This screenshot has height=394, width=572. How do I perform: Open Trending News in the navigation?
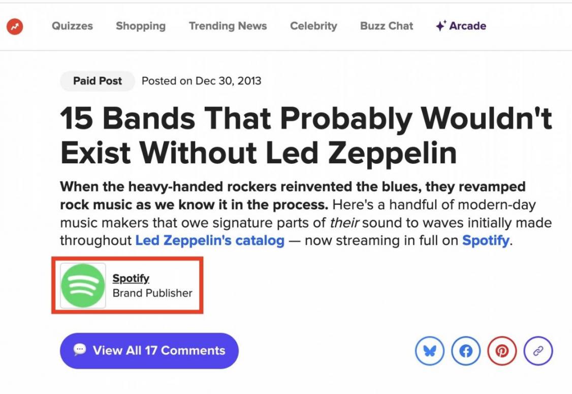tap(228, 26)
